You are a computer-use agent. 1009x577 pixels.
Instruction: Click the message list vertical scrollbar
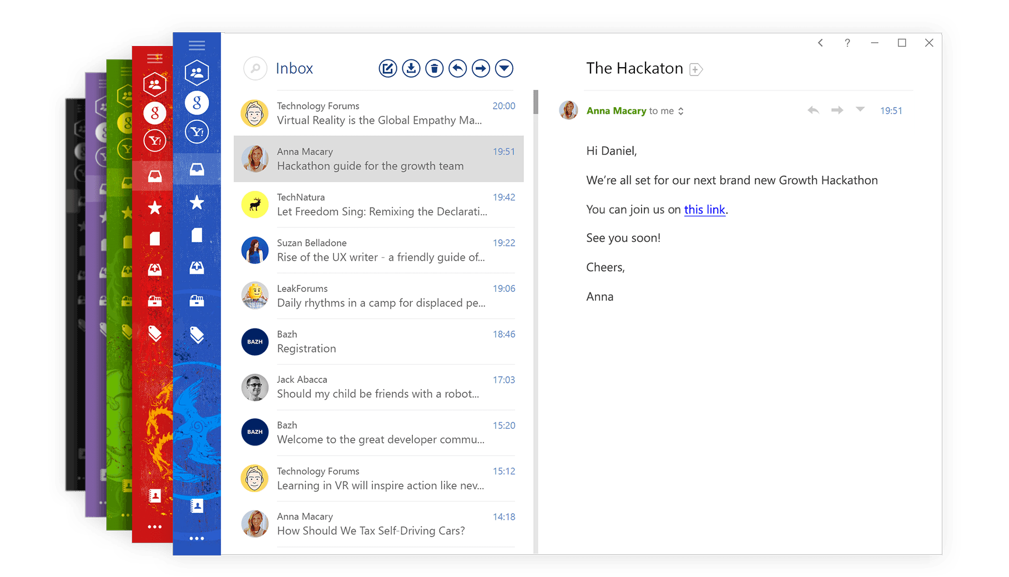(536, 102)
